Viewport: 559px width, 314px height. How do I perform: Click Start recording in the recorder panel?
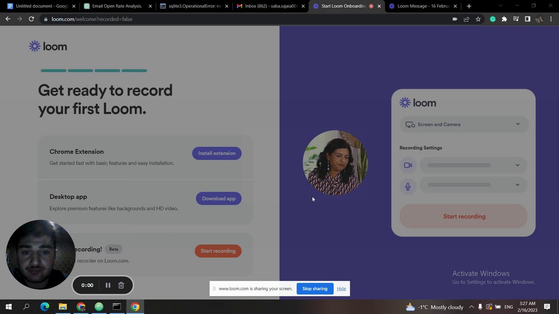464,216
